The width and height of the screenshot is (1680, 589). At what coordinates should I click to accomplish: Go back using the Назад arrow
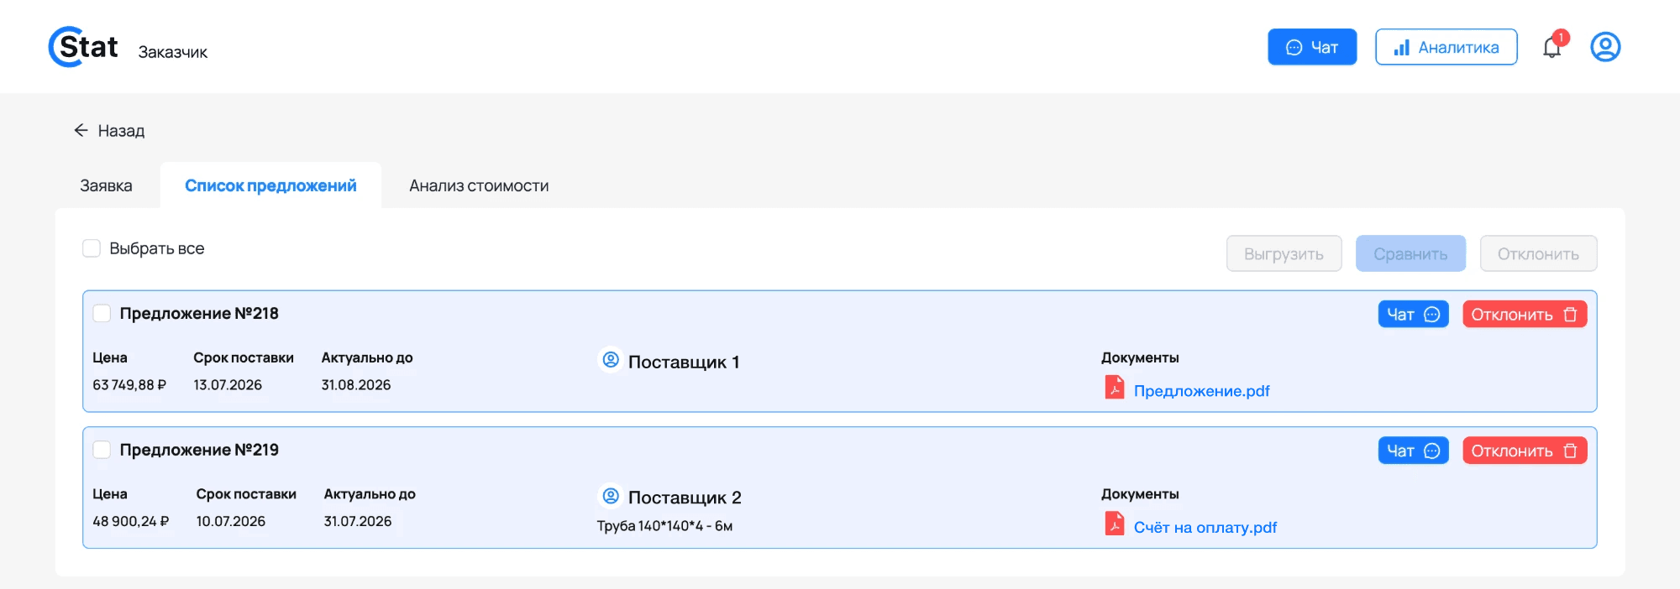point(81,130)
